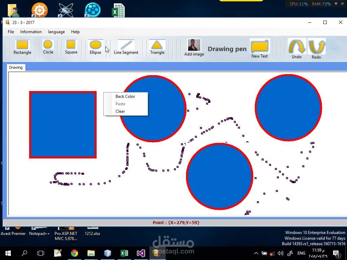Image resolution: width=347 pixels, height=260 pixels.
Task: Open the Windows Start menu
Action: 8,253
